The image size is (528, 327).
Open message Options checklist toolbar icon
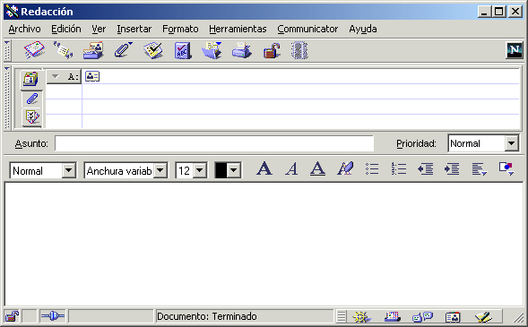tap(153, 50)
